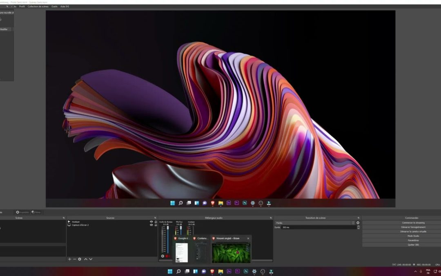This screenshot has width=441, height=276.
Task: Click the Durée stepper arrows
Action: (x=359, y=227)
